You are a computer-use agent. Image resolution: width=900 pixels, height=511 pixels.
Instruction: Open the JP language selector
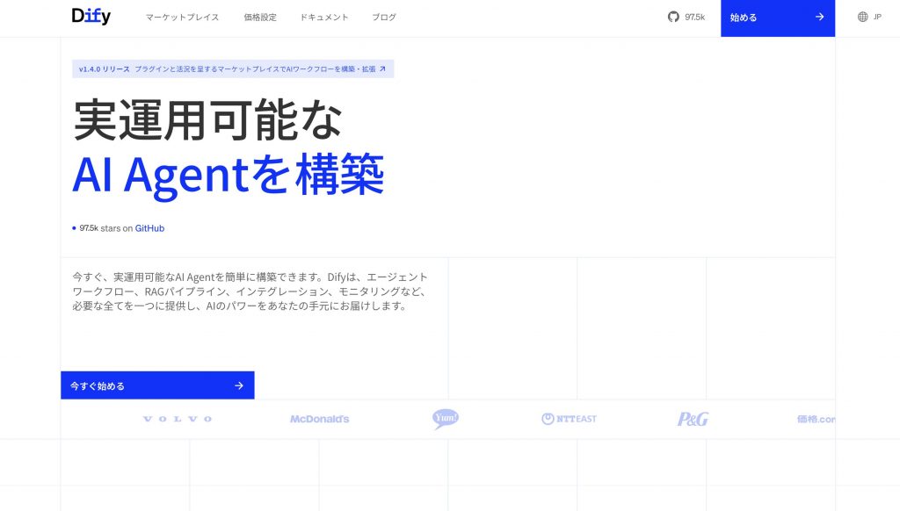[869, 18]
